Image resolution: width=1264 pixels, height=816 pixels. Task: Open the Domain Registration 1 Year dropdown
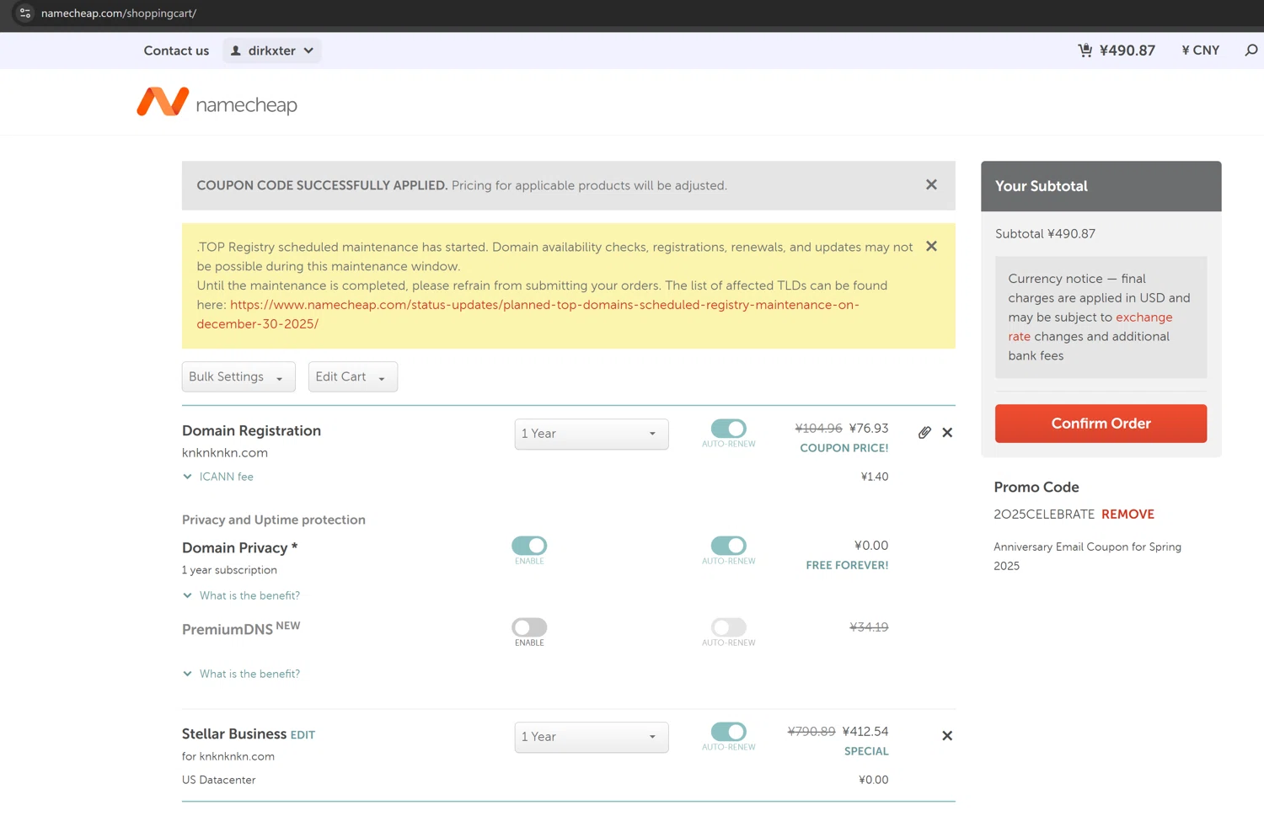pyautogui.click(x=592, y=434)
